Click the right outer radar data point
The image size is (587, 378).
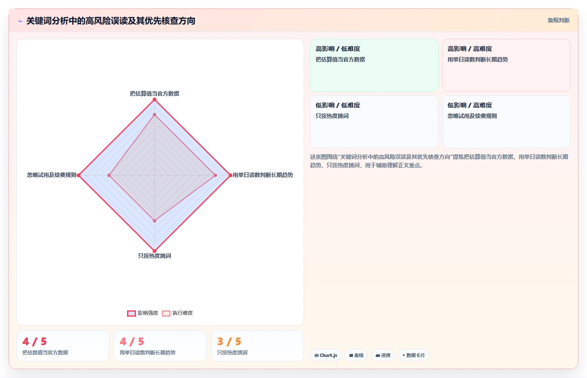click(230, 175)
